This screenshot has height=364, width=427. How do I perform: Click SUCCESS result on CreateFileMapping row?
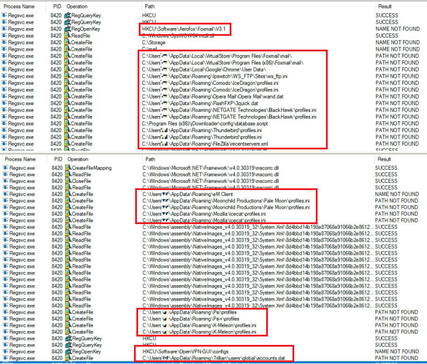[x=386, y=168]
